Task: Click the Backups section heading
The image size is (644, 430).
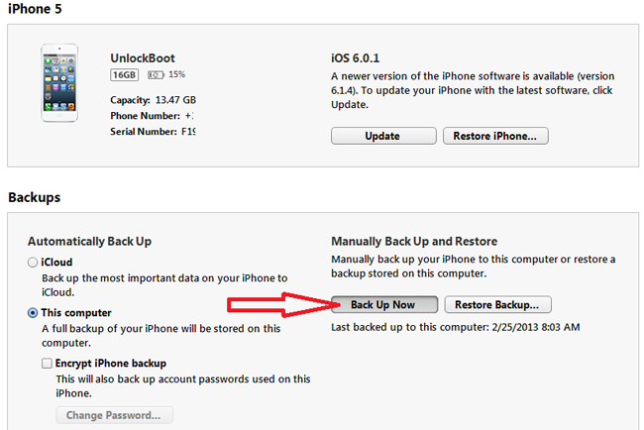Action: (x=35, y=197)
